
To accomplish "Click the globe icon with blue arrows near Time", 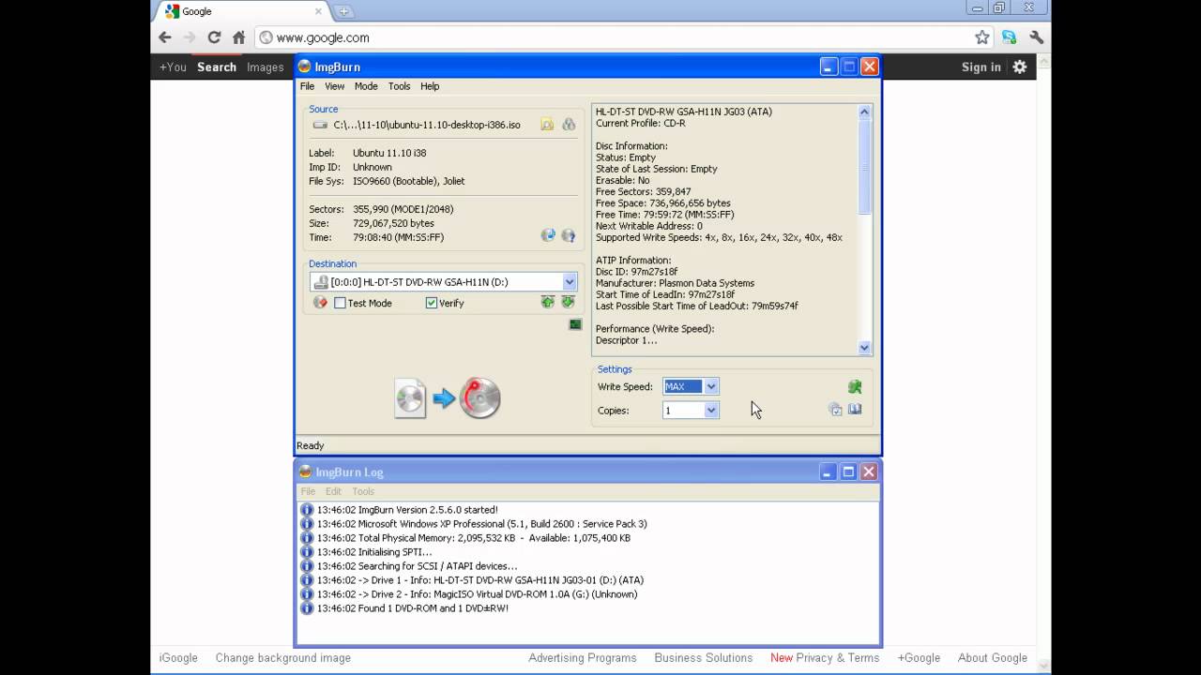I will pyautogui.click(x=548, y=235).
